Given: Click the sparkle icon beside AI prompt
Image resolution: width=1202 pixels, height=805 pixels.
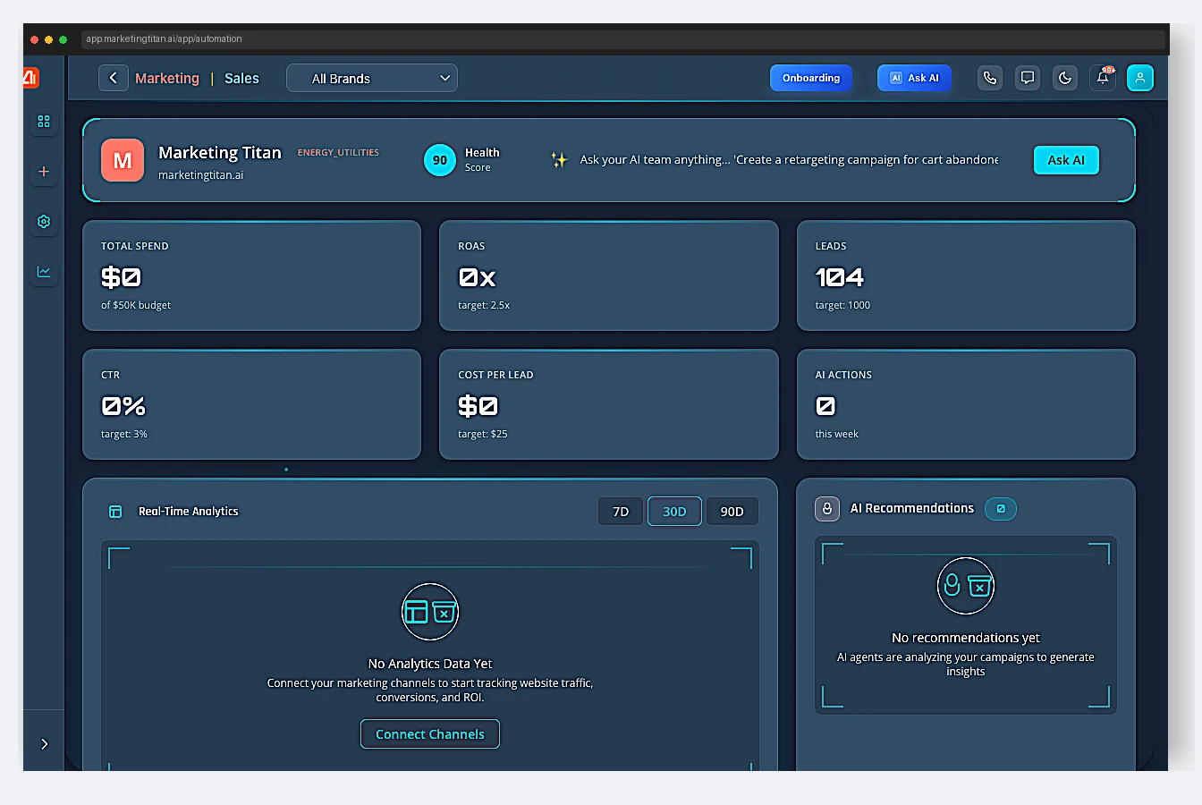Looking at the screenshot, I should (x=559, y=160).
